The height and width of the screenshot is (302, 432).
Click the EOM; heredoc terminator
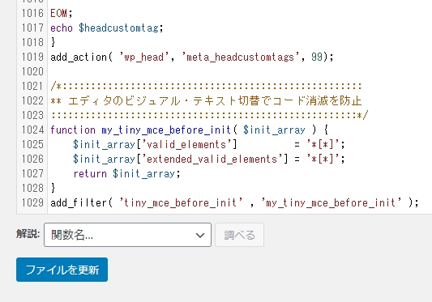pos(62,13)
